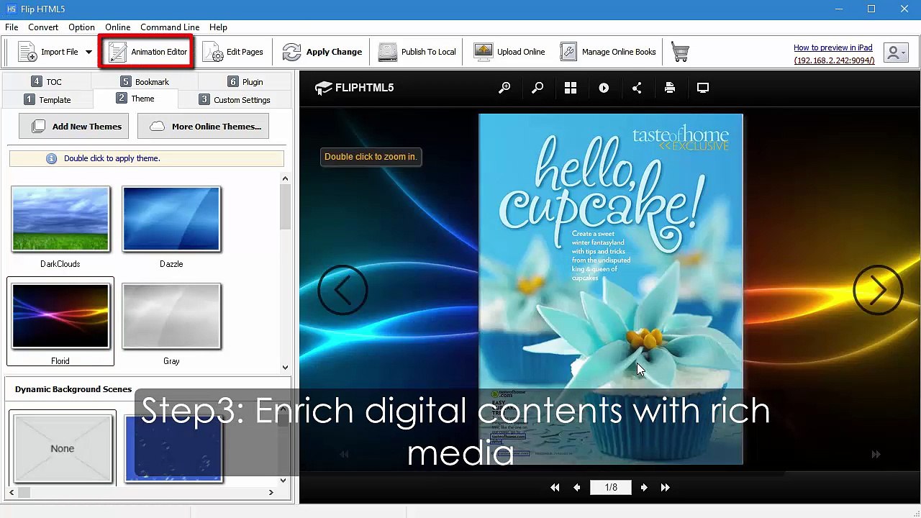Open the Help menu
Image resolution: width=921 pixels, height=518 pixels.
pos(218,27)
